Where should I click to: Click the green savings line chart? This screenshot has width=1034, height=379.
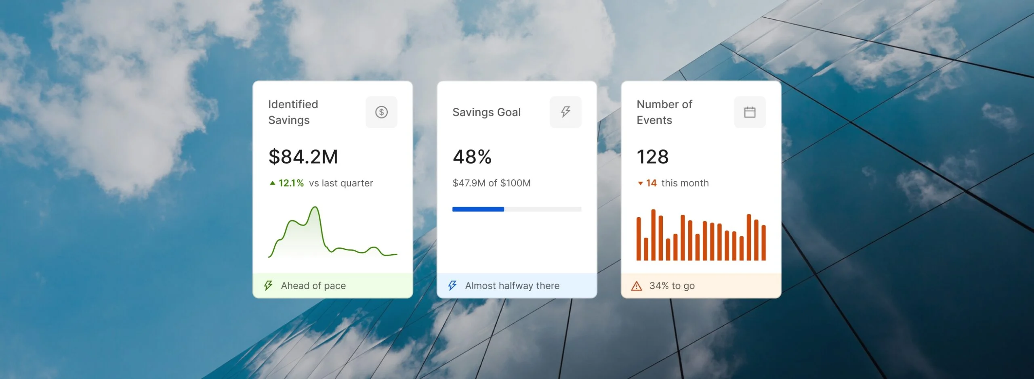click(x=333, y=232)
